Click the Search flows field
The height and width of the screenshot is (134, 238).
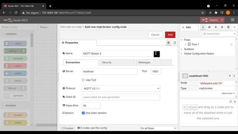(x=218, y=34)
